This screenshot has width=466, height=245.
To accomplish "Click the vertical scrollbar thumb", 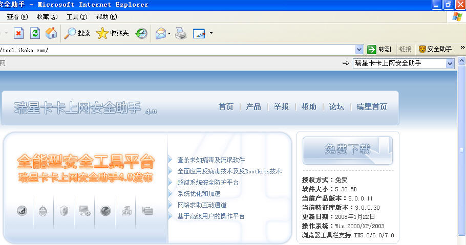I will tap(461, 150).
